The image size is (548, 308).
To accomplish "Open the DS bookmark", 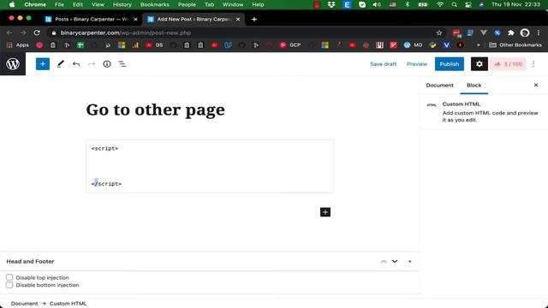I will [154, 45].
